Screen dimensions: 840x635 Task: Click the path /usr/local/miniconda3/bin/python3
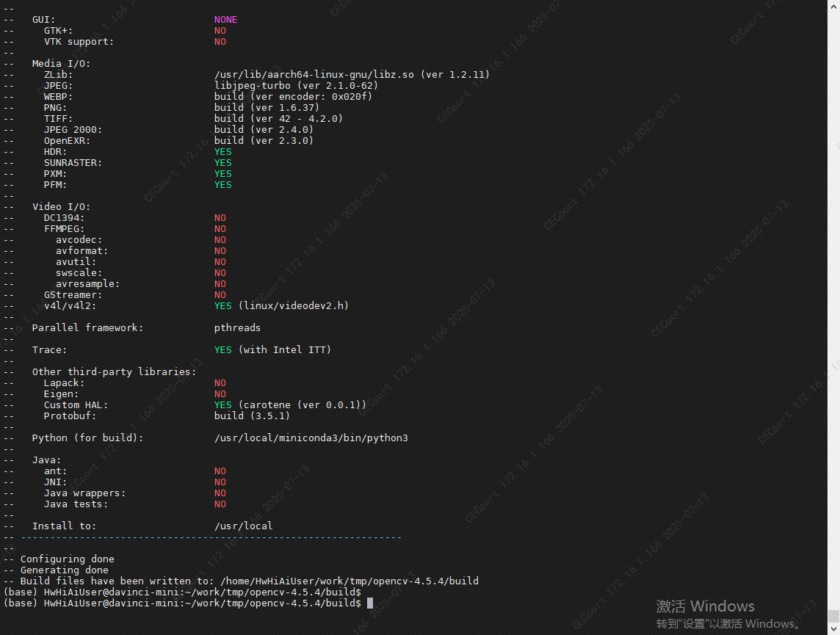(311, 438)
